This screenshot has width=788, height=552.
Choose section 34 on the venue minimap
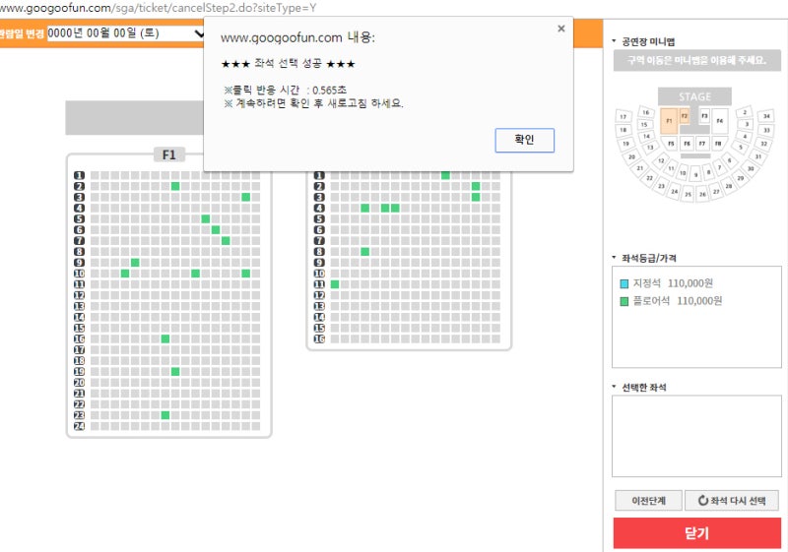pyautogui.click(x=766, y=116)
